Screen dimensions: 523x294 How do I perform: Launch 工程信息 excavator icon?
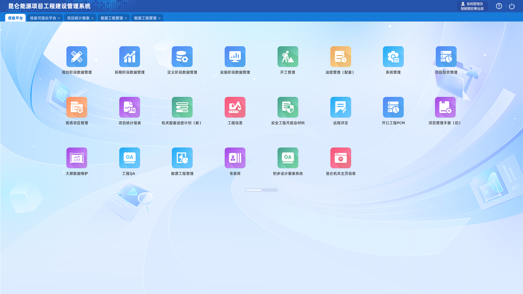click(235, 107)
